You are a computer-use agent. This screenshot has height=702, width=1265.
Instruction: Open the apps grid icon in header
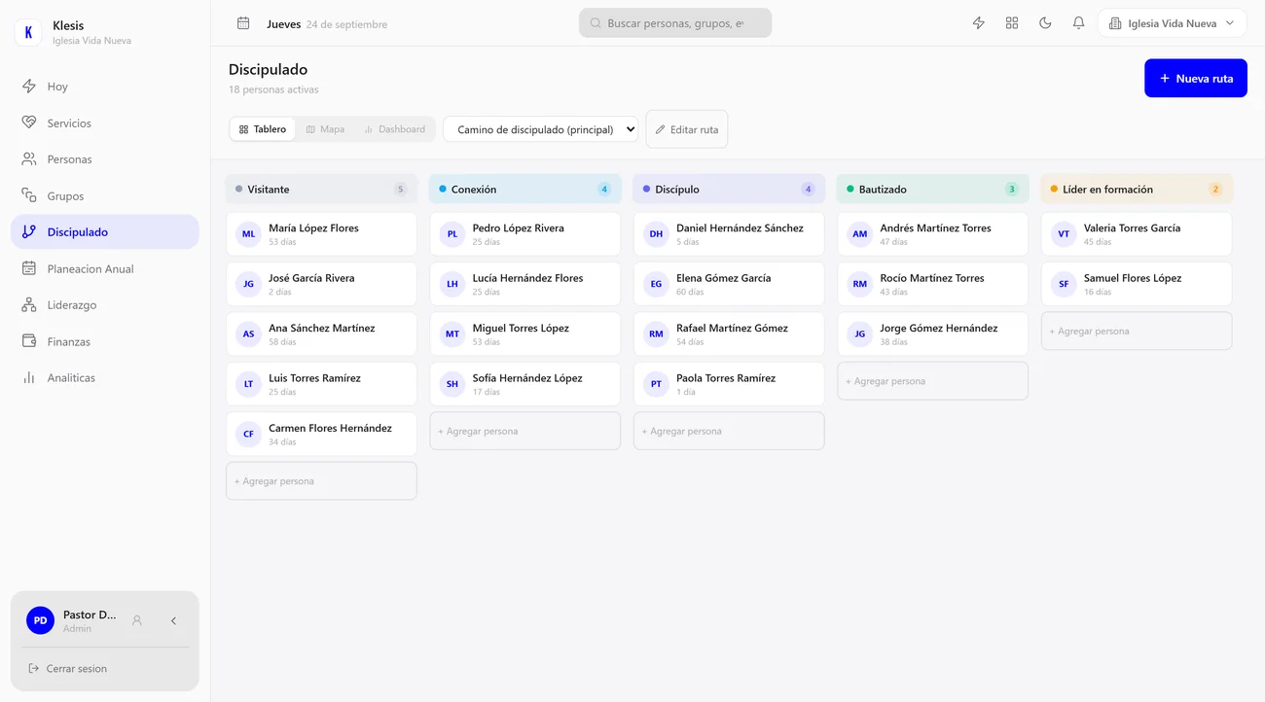coord(1012,23)
